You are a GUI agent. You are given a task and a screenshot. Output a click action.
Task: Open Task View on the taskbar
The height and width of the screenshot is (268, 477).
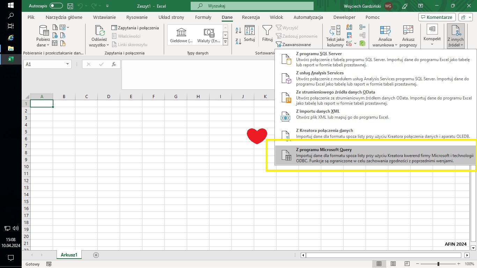click(x=10, y=26)
